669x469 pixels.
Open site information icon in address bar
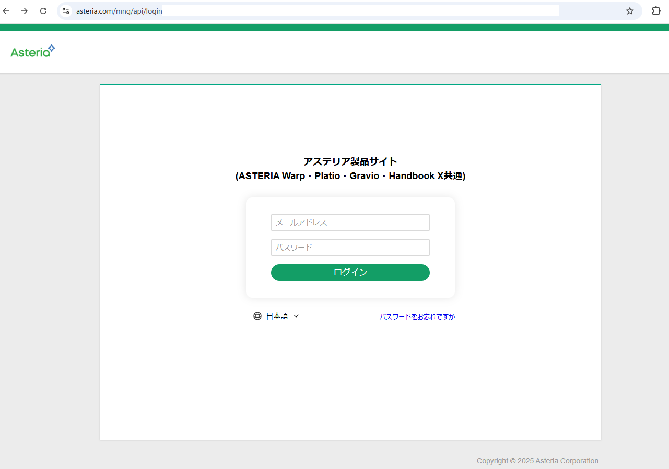coord(66,11)
